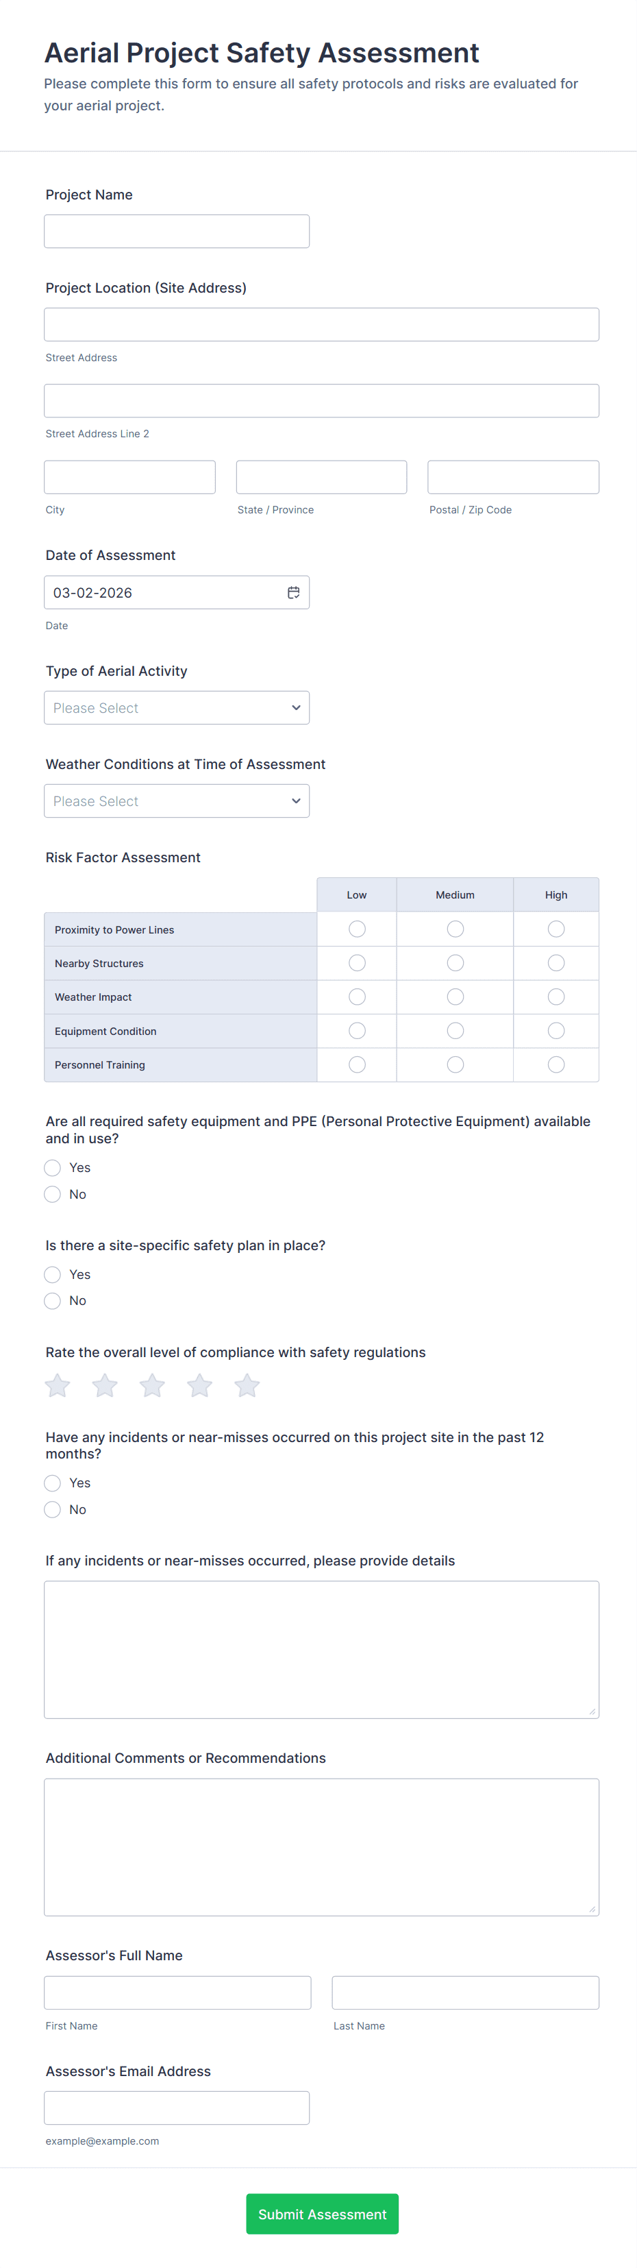Set Weather Impact risk to High
The image size is (637, 2268).
(556, 997)
